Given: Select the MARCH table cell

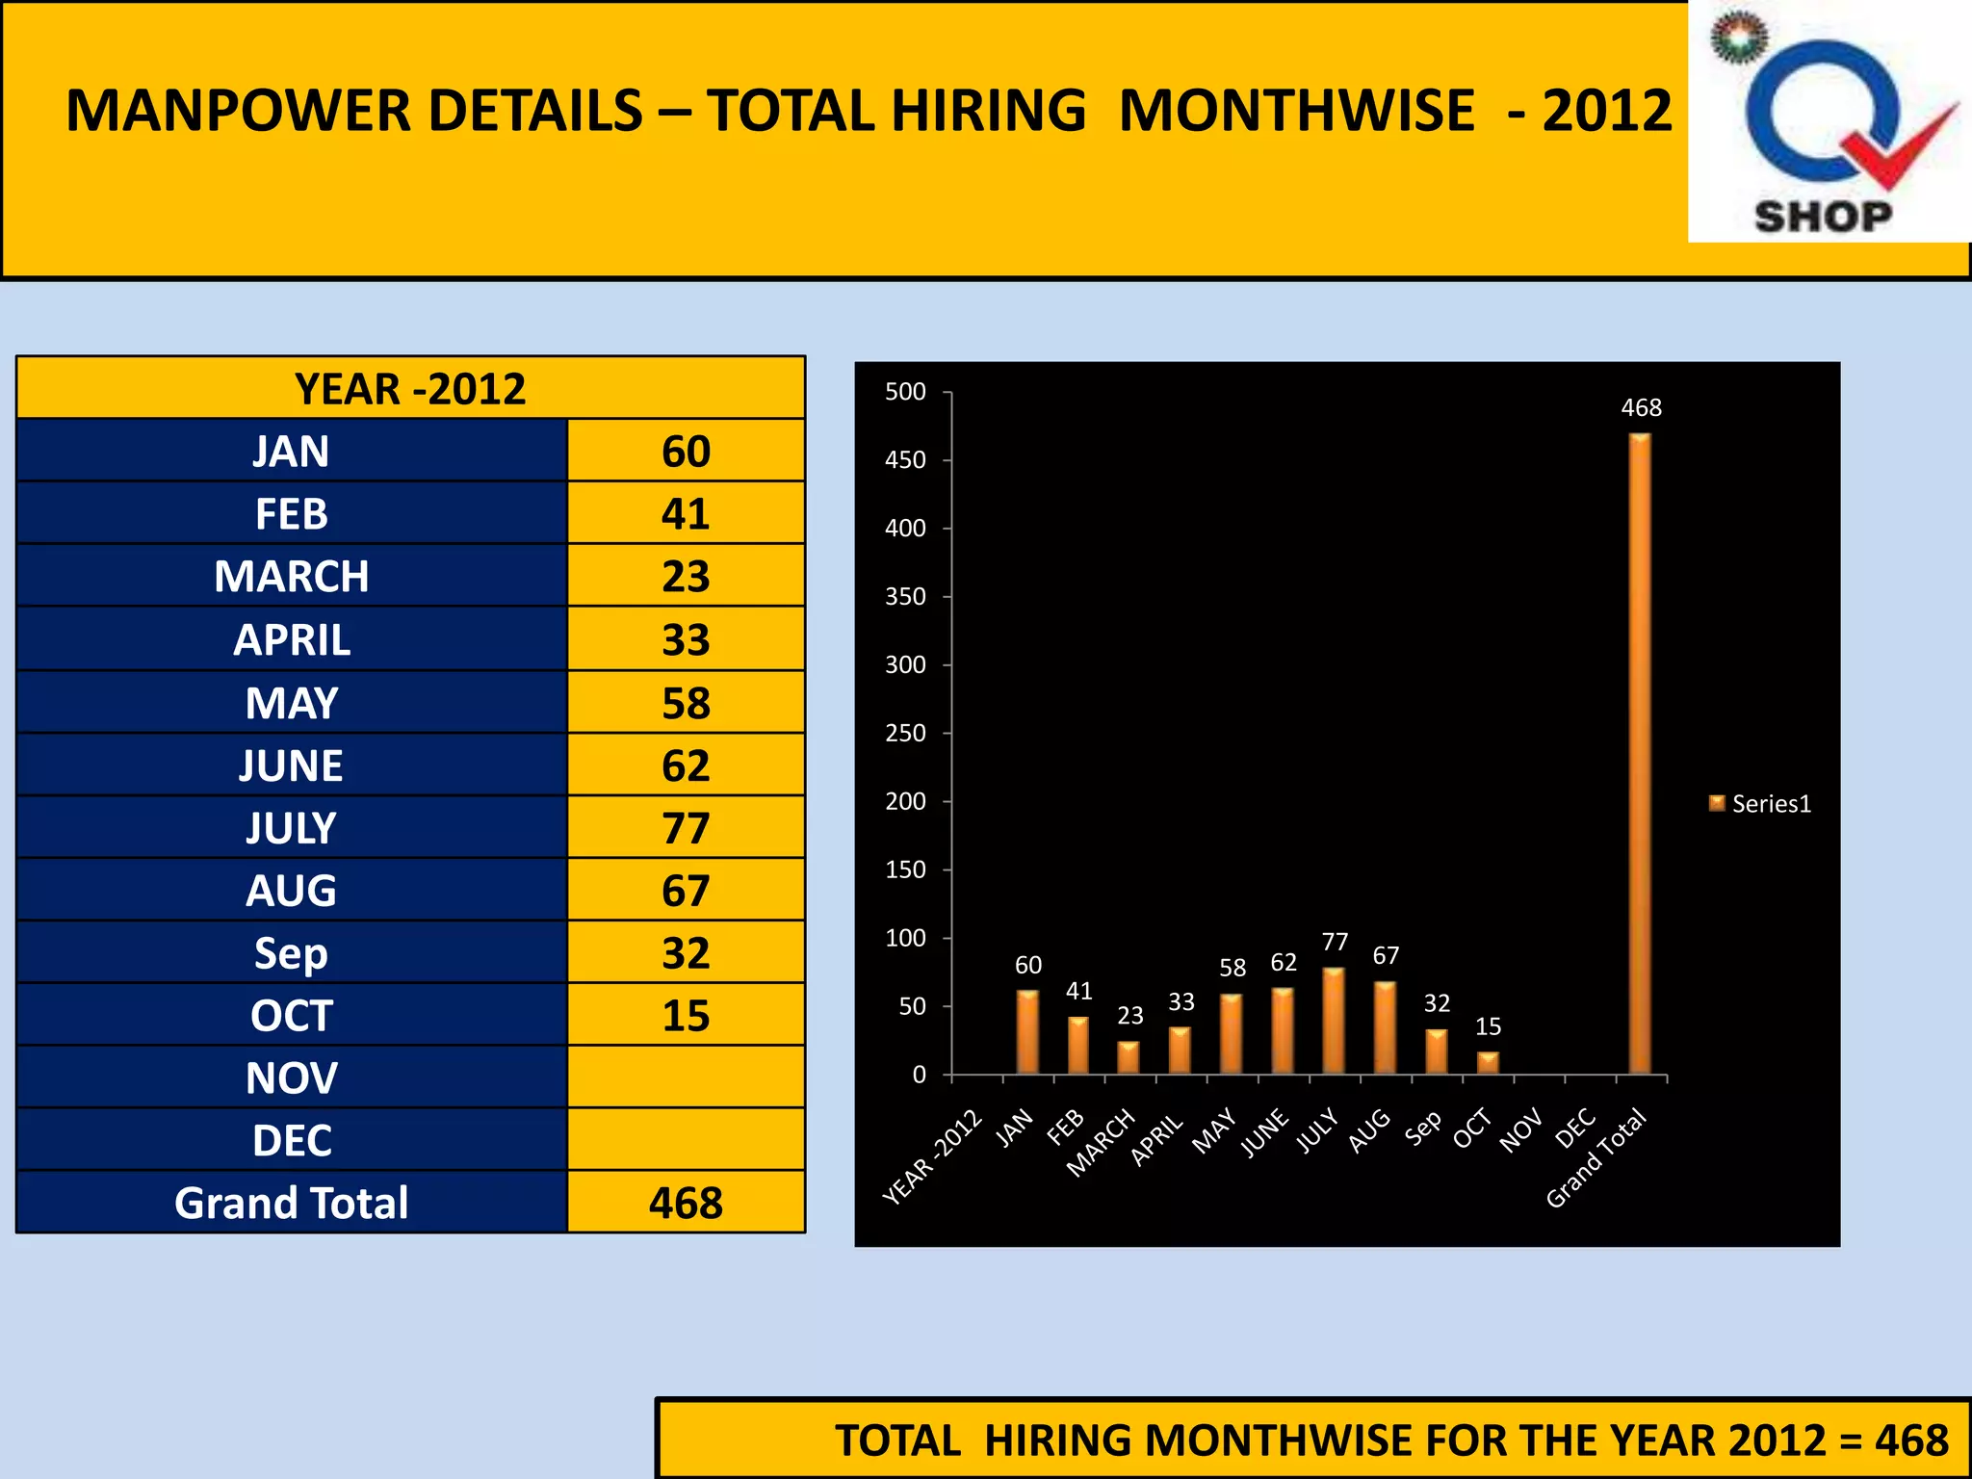Looking at the screenshot, I should [x=291, y=576].
